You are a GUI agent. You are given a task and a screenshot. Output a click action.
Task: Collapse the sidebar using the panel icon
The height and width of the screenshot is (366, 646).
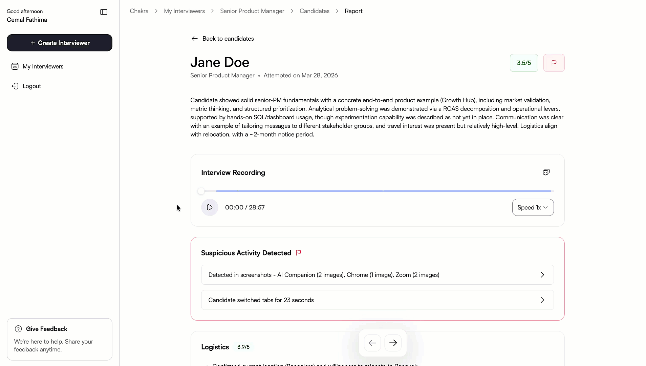pyautogui.click(x=104, y=12)
